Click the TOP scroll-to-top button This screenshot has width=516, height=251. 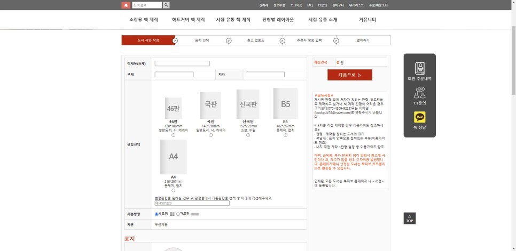[409, 218]
